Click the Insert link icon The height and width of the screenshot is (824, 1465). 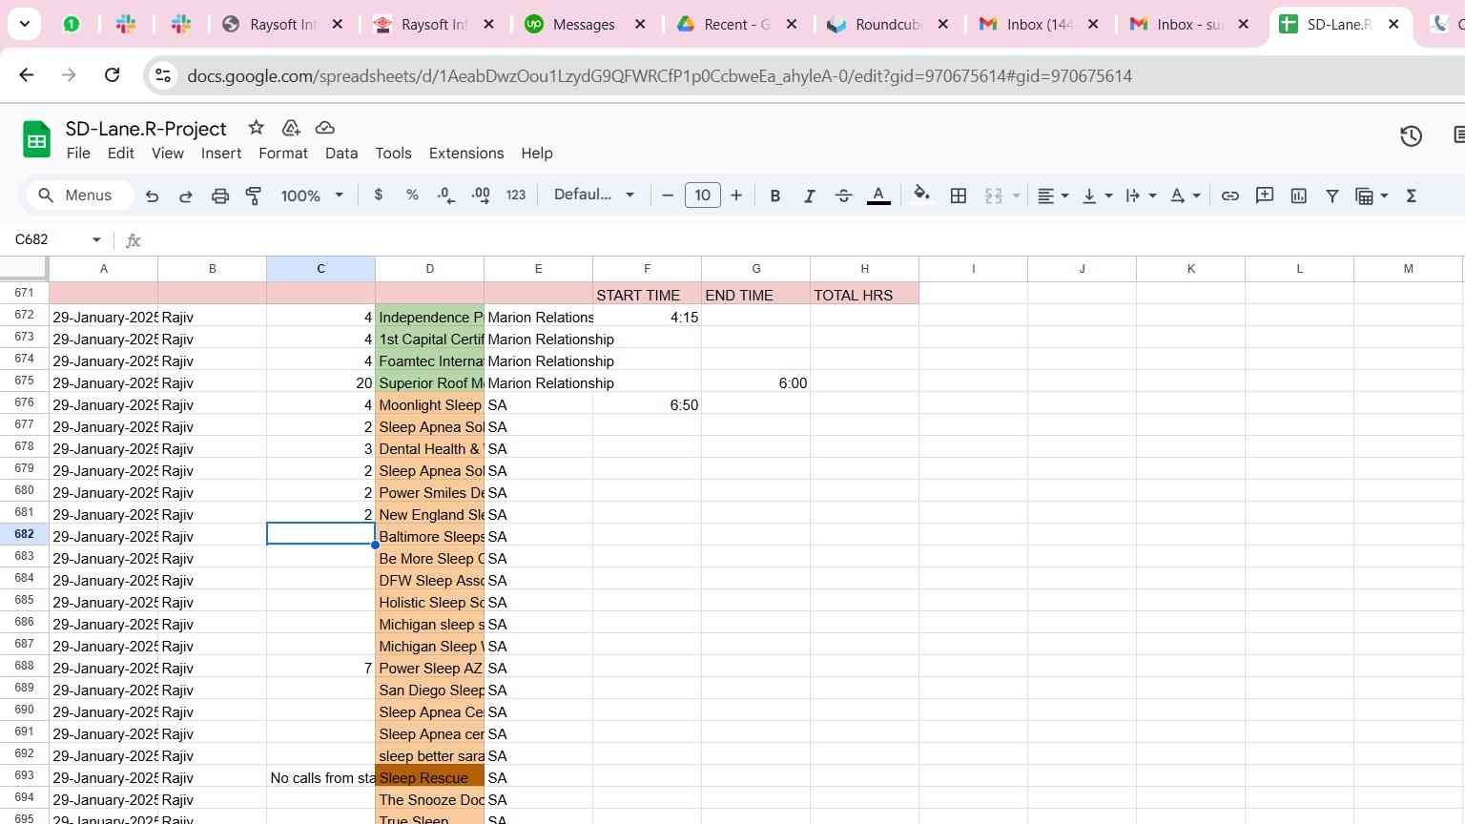click(1230, 196)
